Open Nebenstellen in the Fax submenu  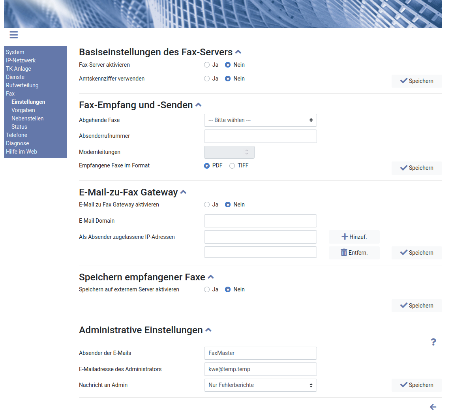tap(28, 118)
